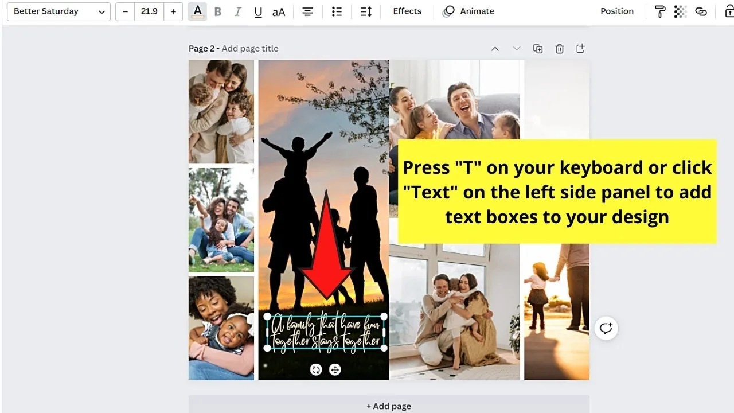Screen dimensions: 734x413
Task: Toggle bold formatting on the text
Action: [217, 11]
